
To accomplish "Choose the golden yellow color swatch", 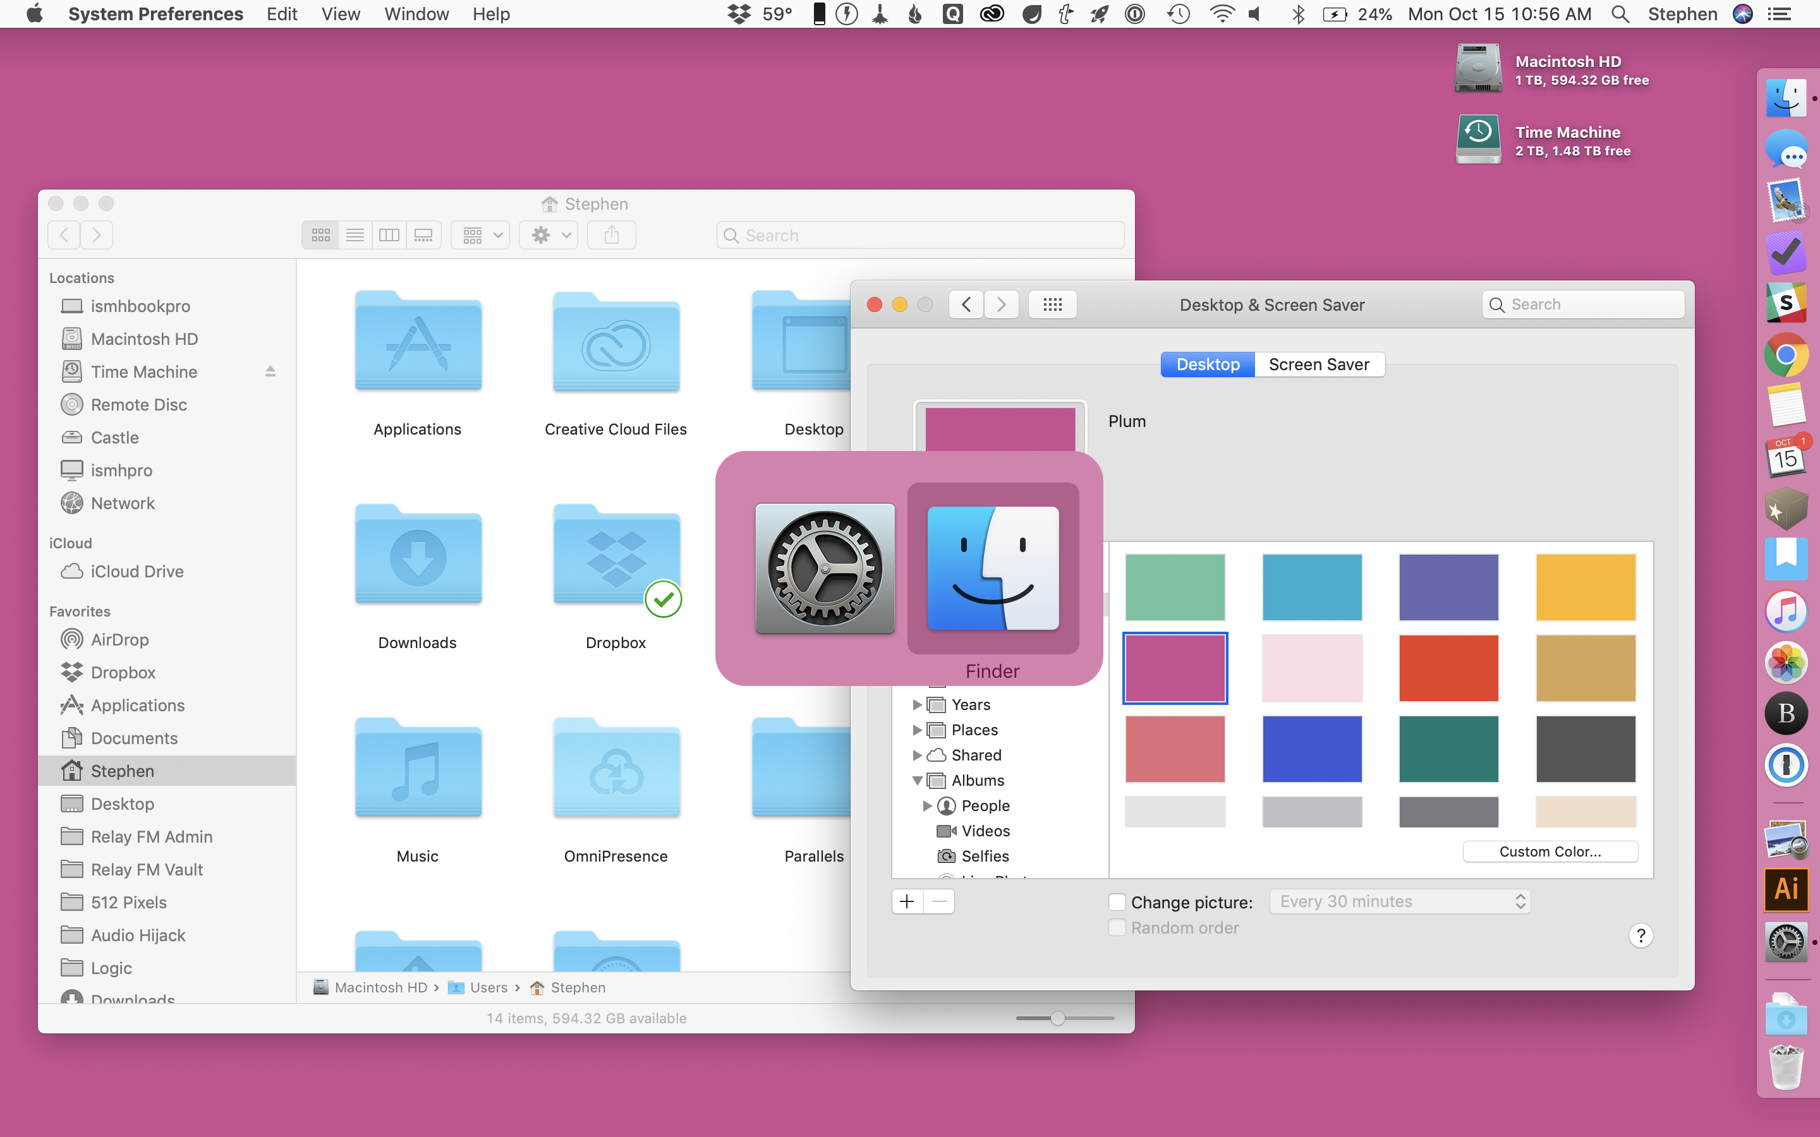I will tap(1586, 587).
